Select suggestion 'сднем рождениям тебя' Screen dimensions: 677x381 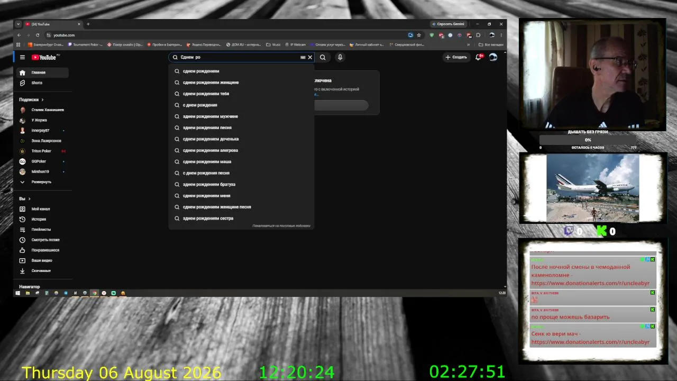pyautogui.click(x=241, y=94)
